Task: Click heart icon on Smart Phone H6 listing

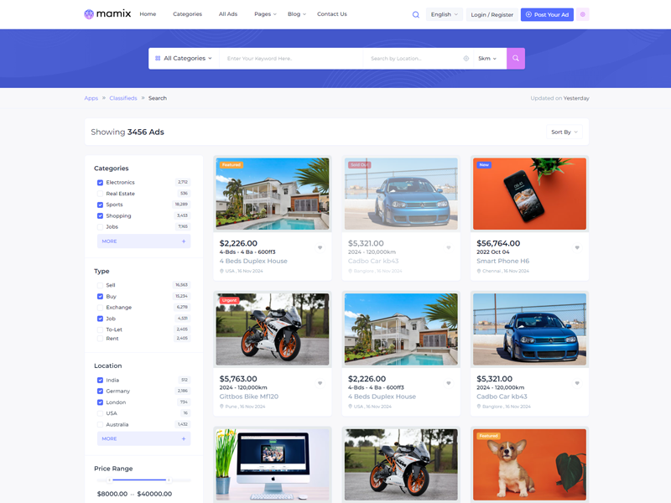Action: pyautogui.click(x=577, y=247)
